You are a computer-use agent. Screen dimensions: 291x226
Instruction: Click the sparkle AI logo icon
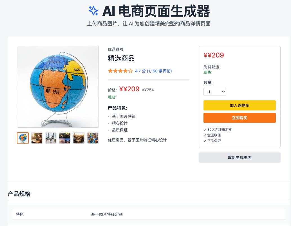[93, 11]
